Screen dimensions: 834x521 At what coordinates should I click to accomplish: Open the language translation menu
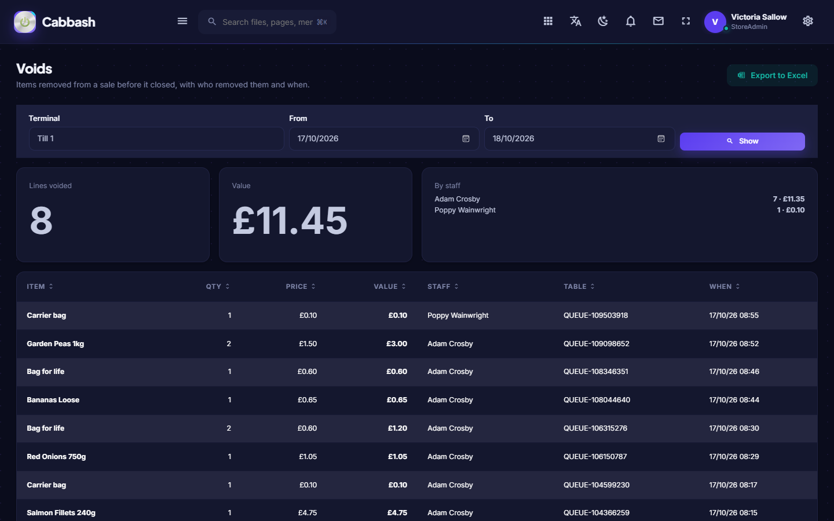[576, 21]
